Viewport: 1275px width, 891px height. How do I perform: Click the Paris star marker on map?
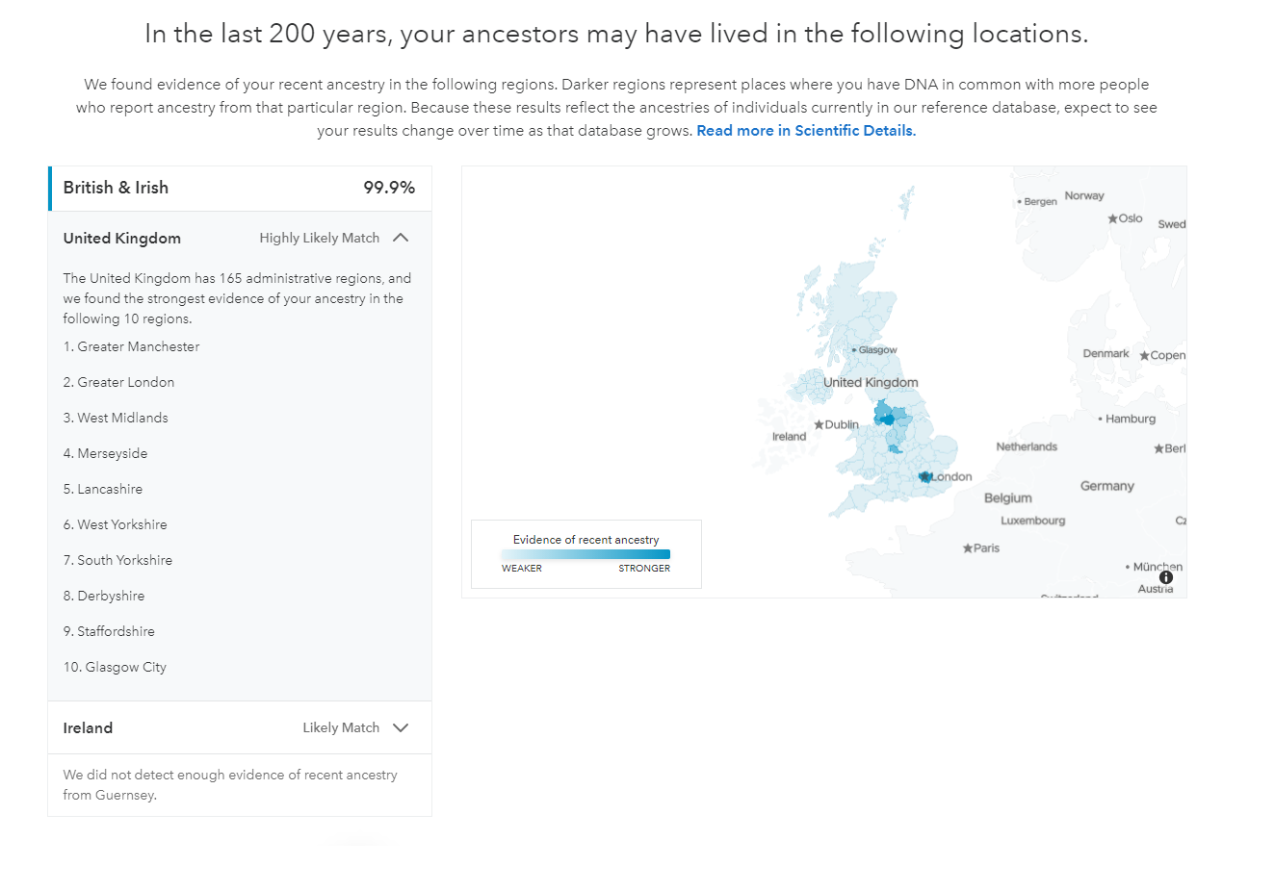[x=968, y=548]
